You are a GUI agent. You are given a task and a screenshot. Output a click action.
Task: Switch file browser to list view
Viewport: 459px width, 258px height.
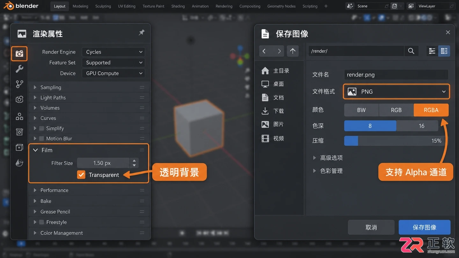pos(432,51)
